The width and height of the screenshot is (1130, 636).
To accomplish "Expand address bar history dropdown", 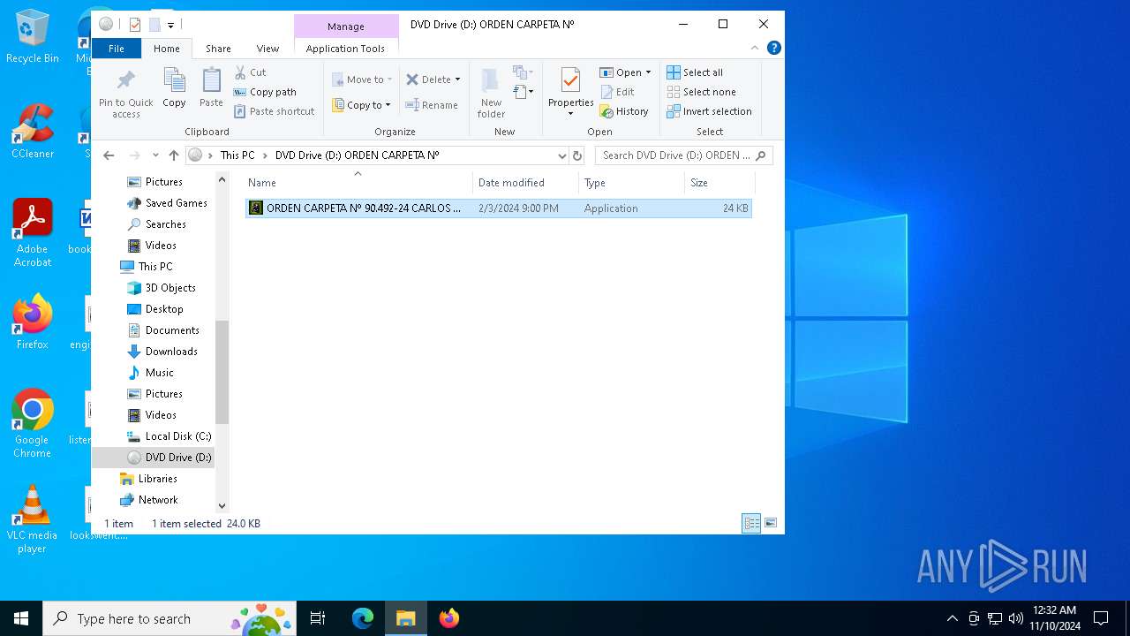I will (561, 155).
